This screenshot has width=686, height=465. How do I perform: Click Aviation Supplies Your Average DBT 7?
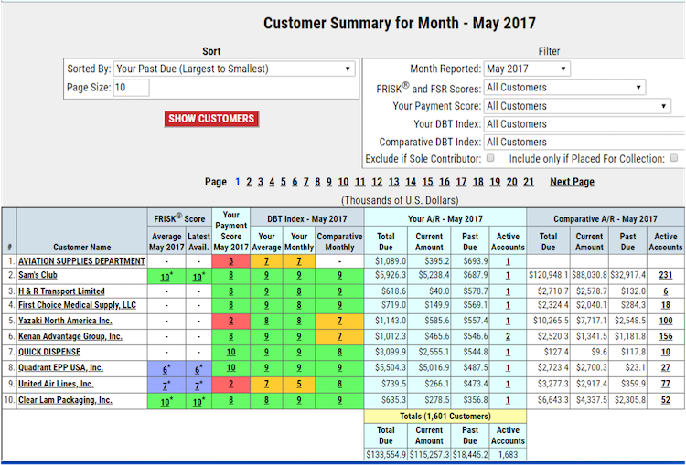pos(266,262)
